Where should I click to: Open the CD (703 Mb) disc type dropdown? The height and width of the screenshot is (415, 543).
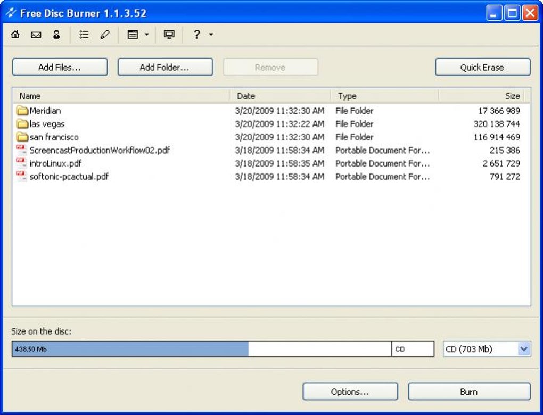[x=487, y=349]
